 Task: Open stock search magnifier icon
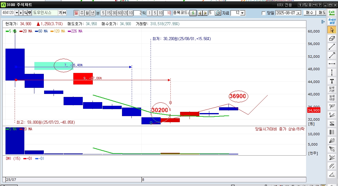click(x=25, y=13)
